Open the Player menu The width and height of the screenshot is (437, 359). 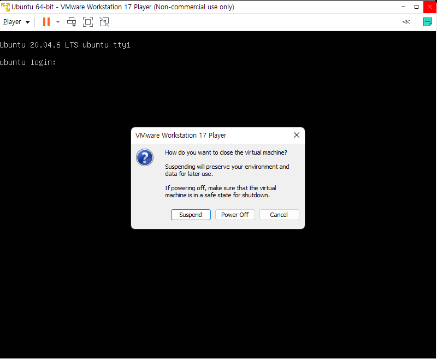click(16, 22)
